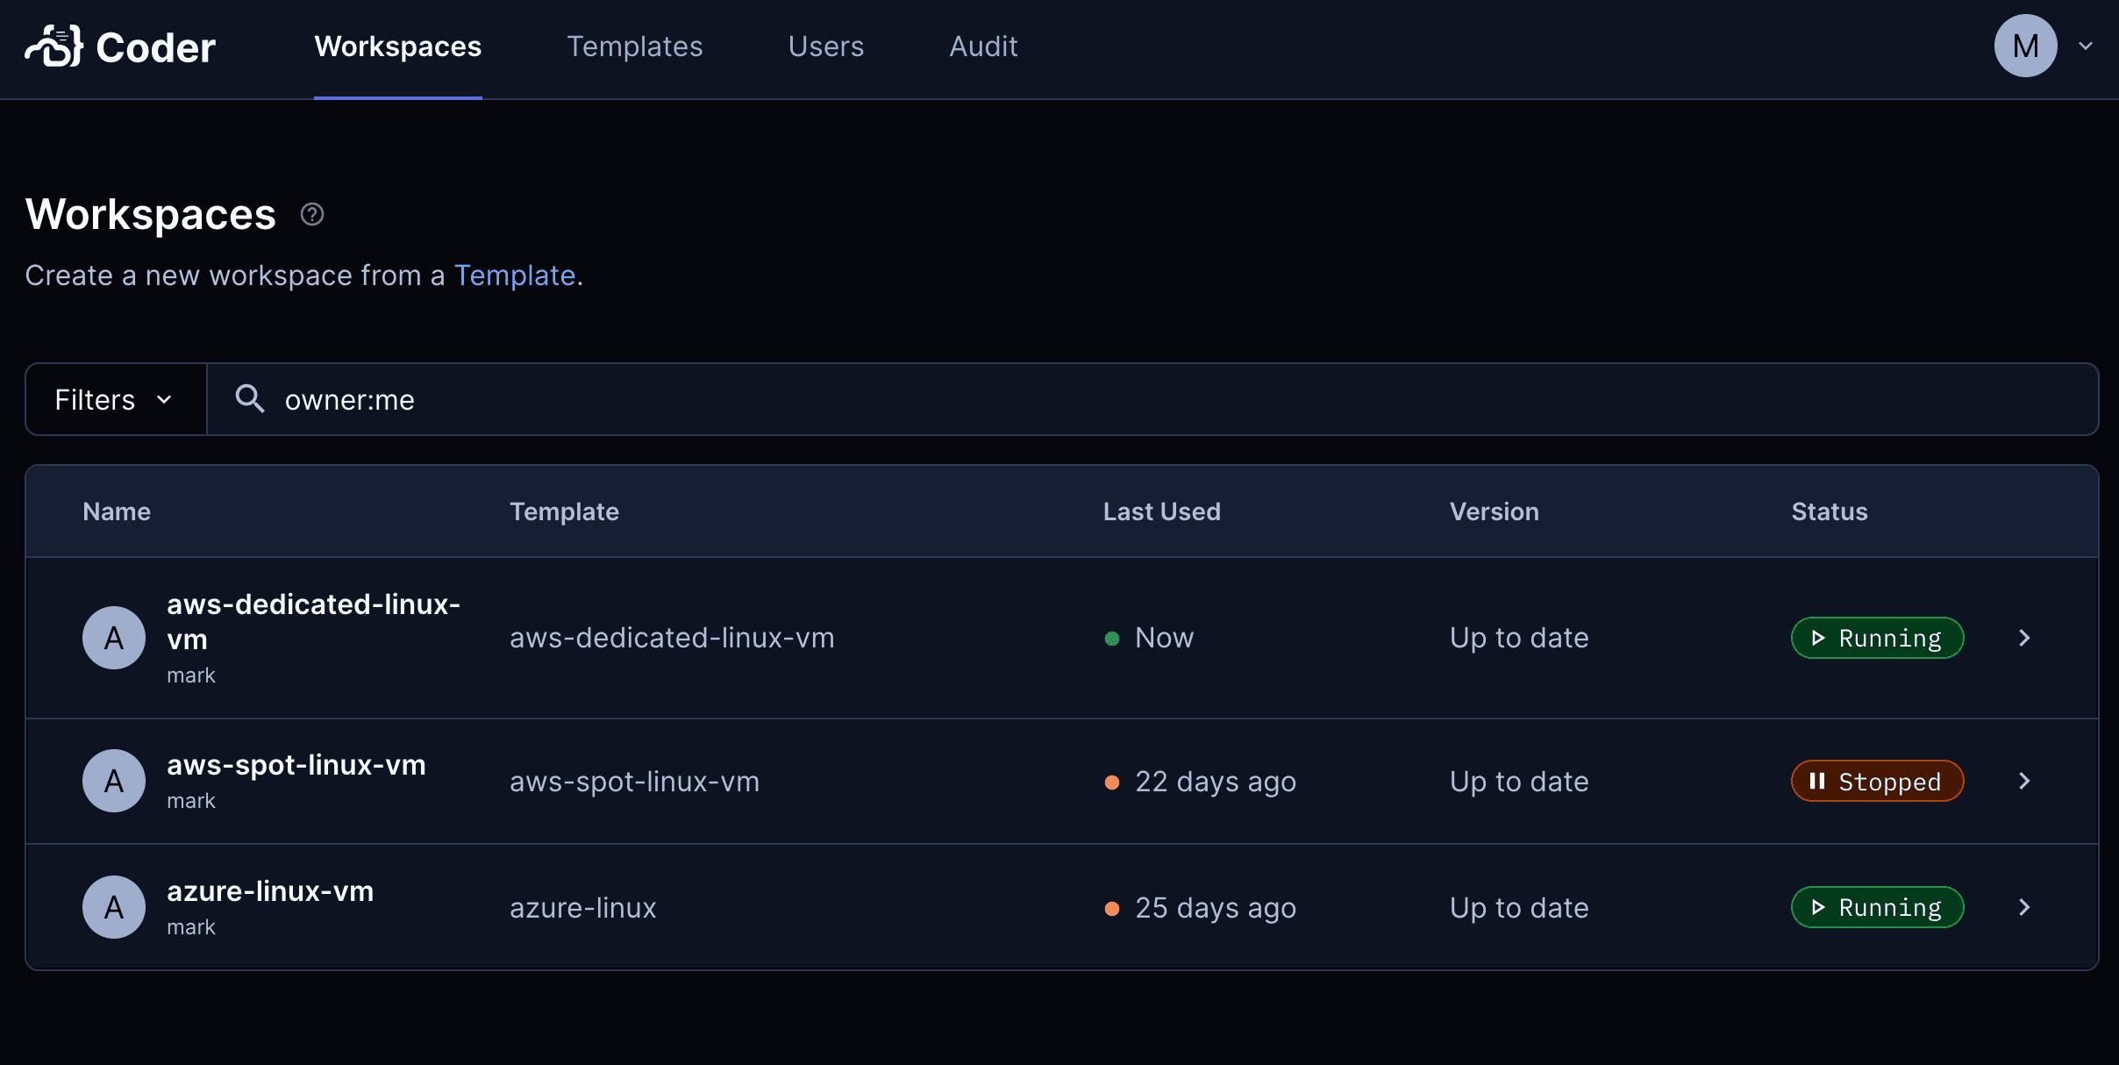The width and height of the screenshot is (2119, 1065).
Task: Open the Workspaces help question-mark icon
Action: tap(312, 214)
